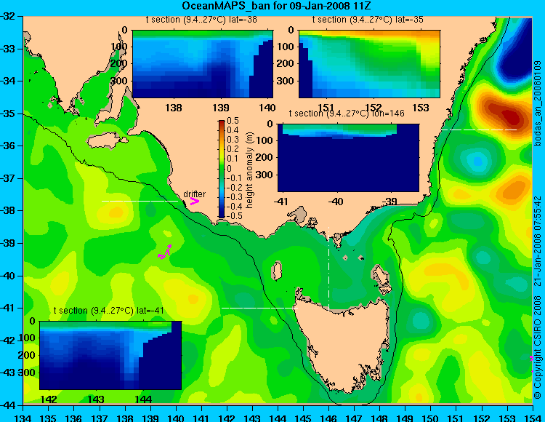
Task: Click the '0.5' tick at top of color bar
Action: click(233, 121)
